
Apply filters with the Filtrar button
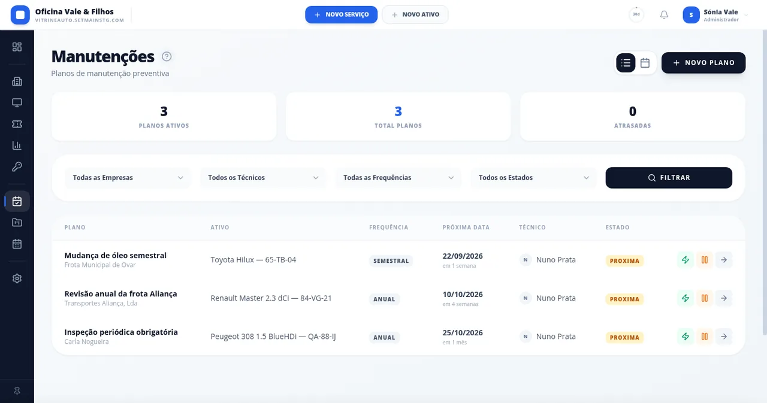[669, 178]
